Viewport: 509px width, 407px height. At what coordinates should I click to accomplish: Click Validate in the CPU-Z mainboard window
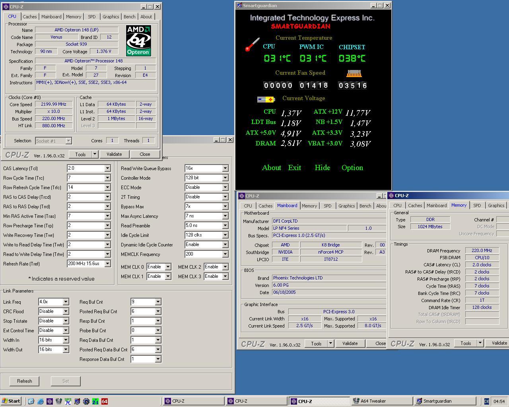(350, 343)
